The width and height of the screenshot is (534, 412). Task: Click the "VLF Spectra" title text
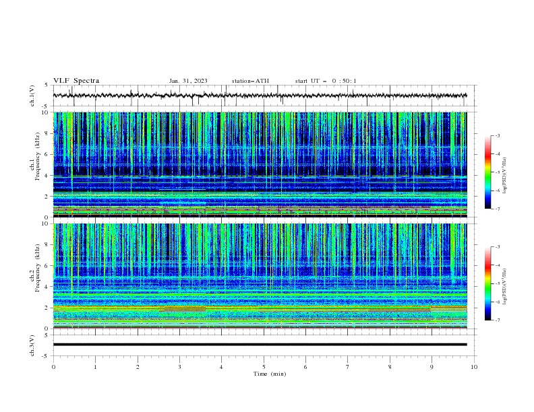click(76, 81)
